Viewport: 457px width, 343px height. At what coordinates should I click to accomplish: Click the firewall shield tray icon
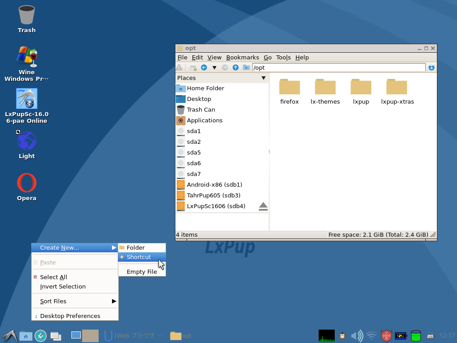point(386,335)
